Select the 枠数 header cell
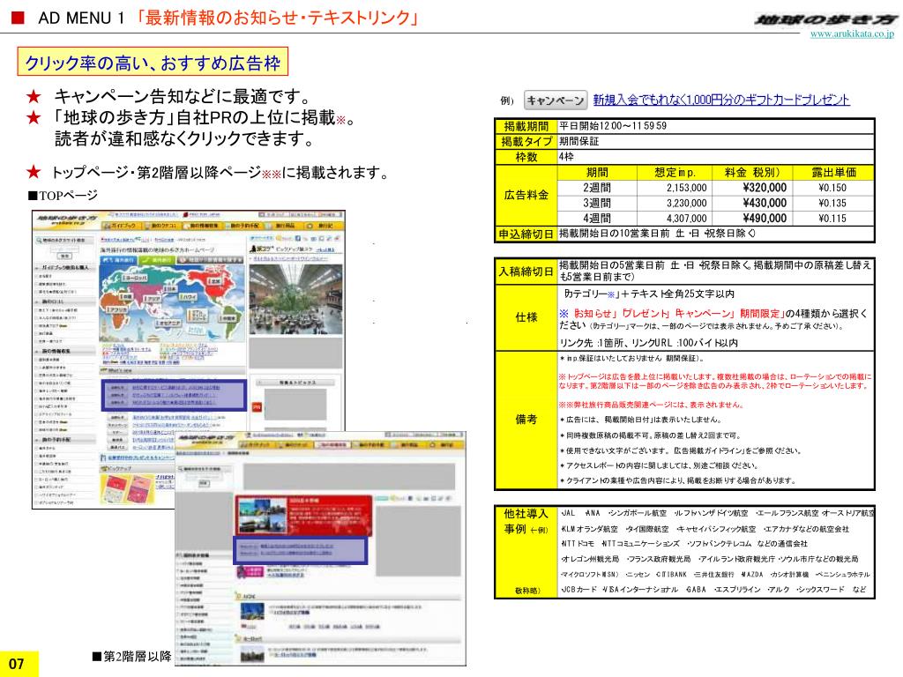Viewport: 903px width, 677px height. pos(526,157)
